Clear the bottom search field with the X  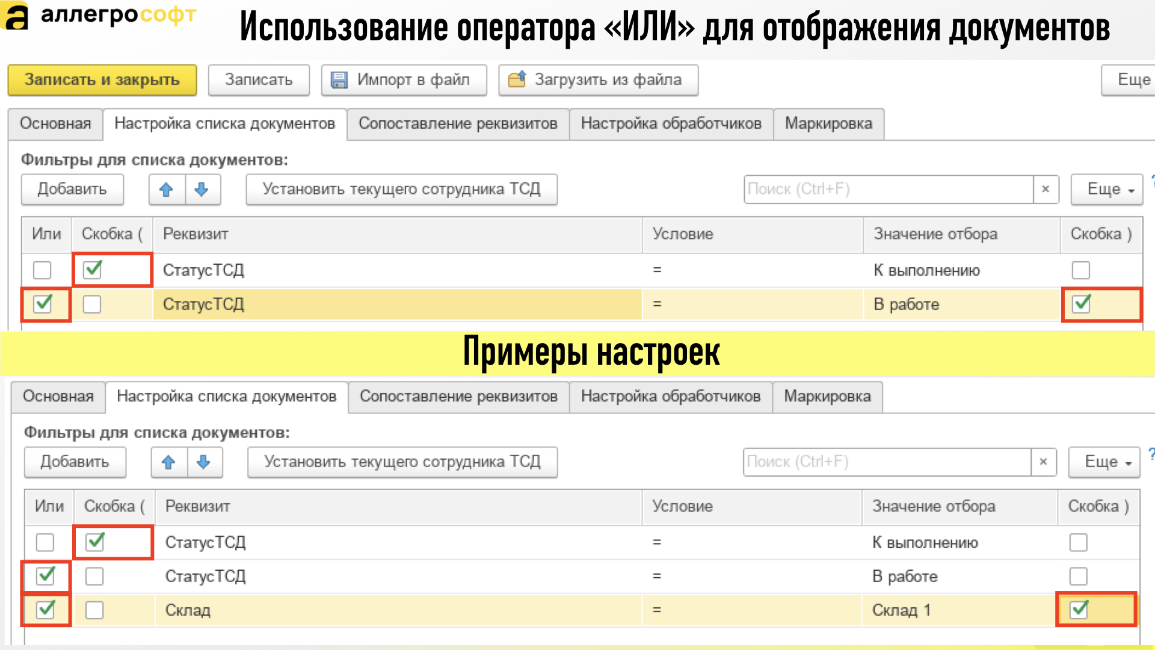(1044, 462)
